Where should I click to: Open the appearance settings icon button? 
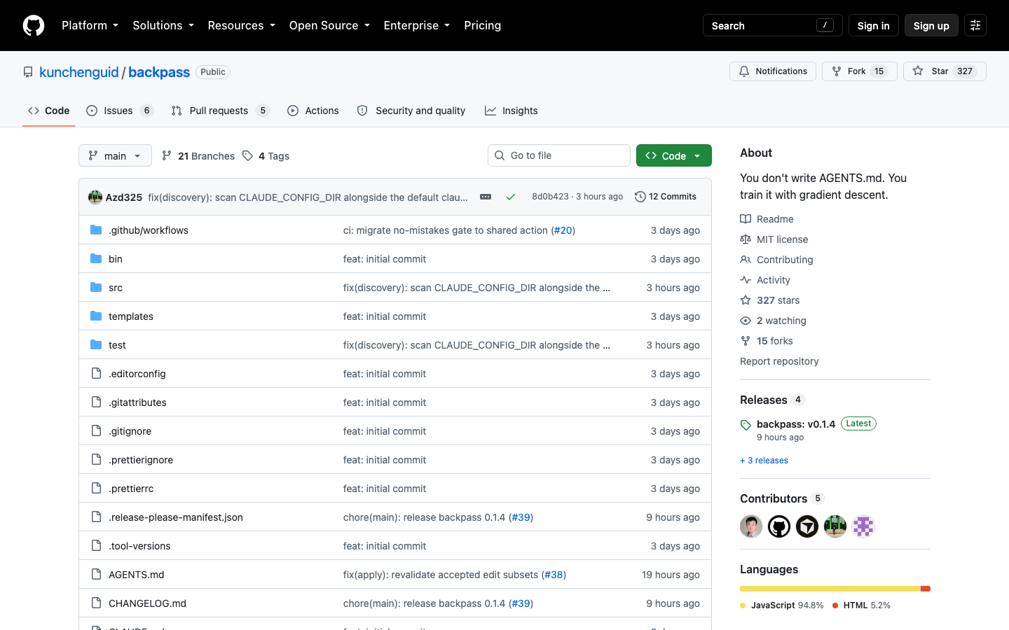pyautogui.click(x=975, y=25)
